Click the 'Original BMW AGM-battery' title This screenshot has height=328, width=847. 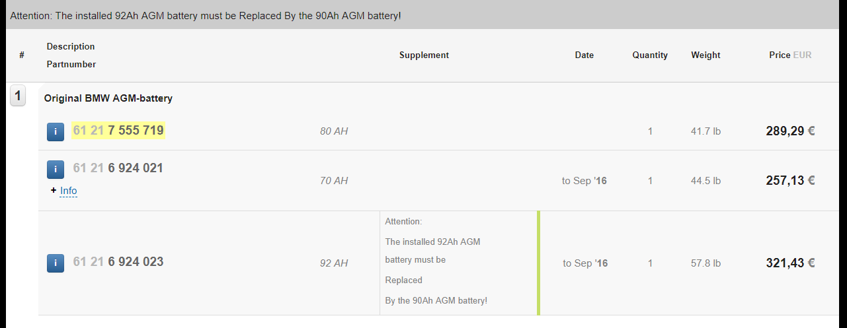click(x=108, y=98)
